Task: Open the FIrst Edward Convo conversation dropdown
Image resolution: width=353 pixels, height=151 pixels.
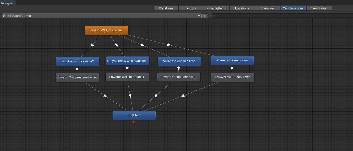Action: (x=102, y=16)
